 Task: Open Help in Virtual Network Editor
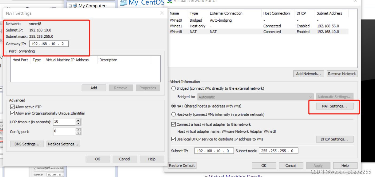click(345, 166)
